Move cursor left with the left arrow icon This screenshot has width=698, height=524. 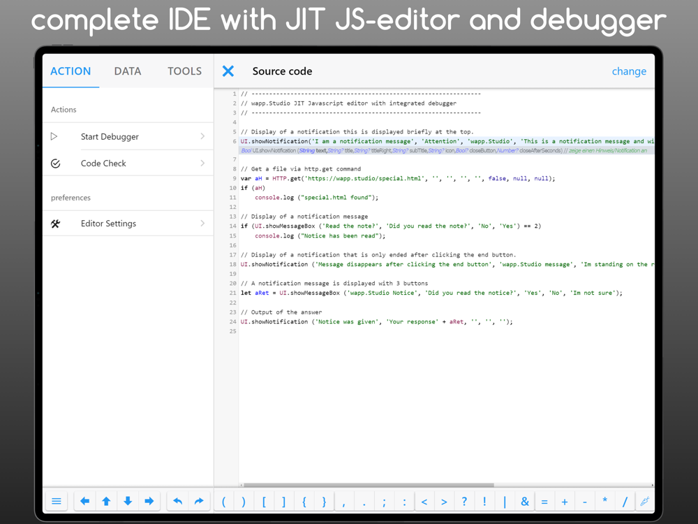84,501
